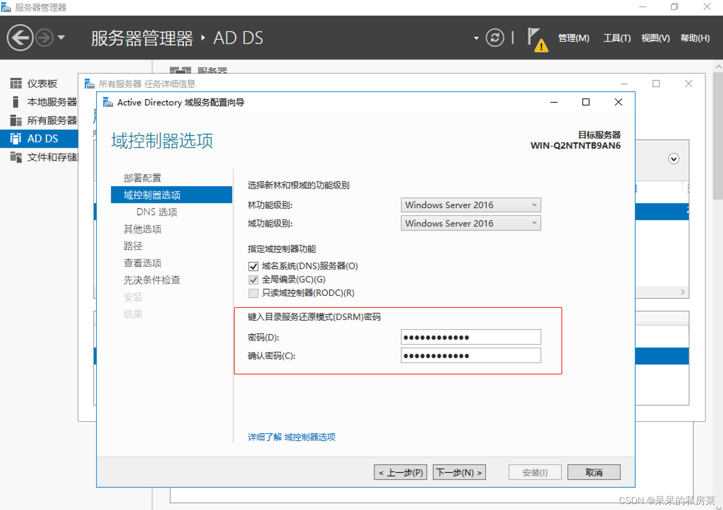This screenshot has height=510, width=723.
Task: Maximize the AD configuration wizard
Action: point(586,102)
